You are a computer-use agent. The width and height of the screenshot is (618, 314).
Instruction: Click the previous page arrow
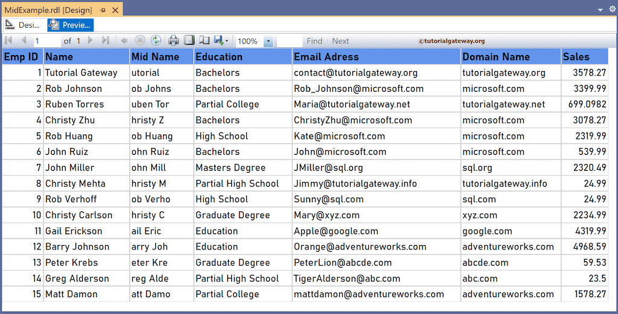pyautogui.click(x=24, y=40)
